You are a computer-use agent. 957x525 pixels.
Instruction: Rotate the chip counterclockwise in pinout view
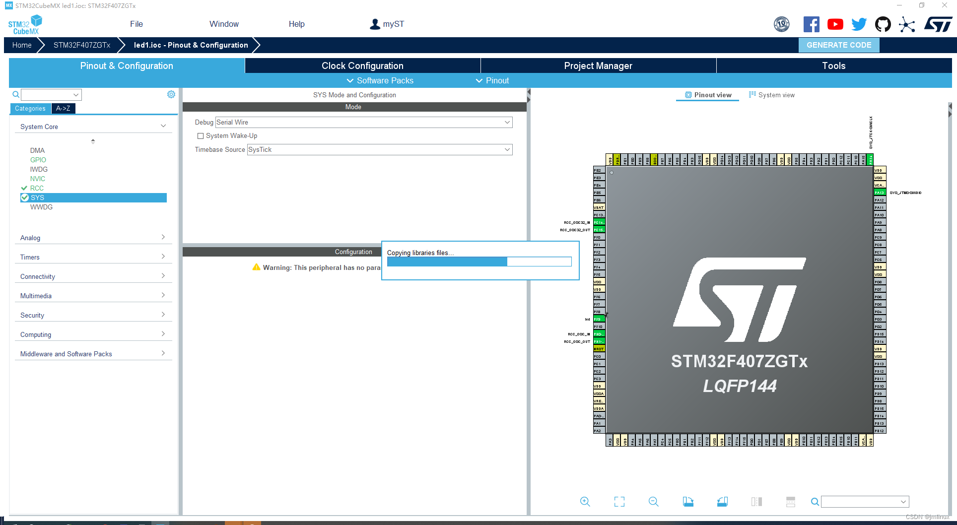pyautogui.click(x=723, y=502)
